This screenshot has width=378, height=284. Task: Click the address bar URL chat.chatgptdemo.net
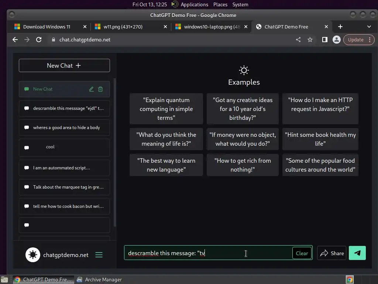point(85,40)
